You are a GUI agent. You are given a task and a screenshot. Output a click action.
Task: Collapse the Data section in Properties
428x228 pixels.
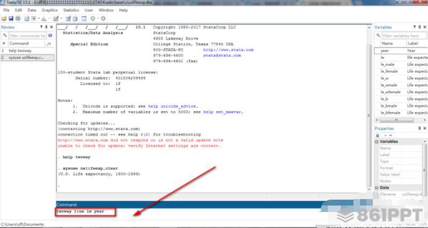(x=377, y=188)
